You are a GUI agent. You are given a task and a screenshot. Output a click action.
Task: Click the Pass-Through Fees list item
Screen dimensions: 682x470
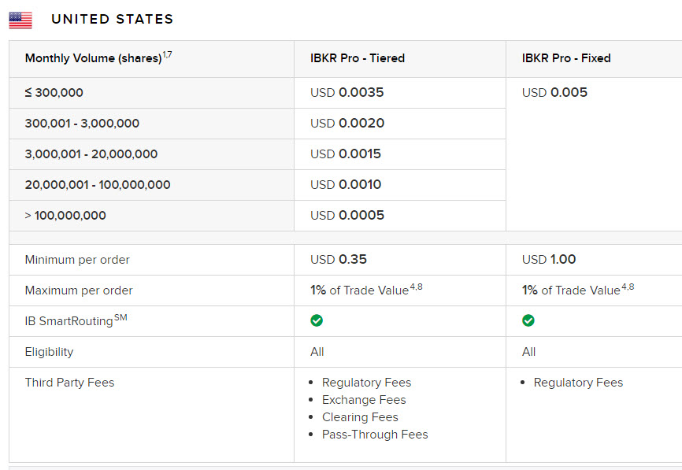click(x=375, y=435)
